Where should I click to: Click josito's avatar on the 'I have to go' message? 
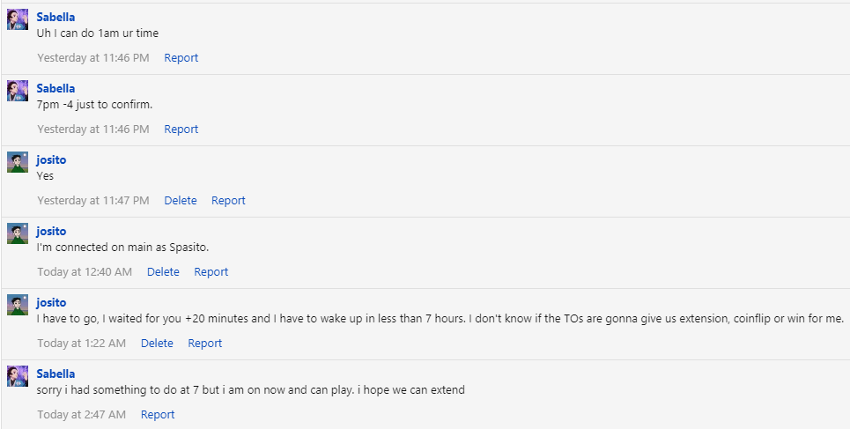(x=18, y=305)
